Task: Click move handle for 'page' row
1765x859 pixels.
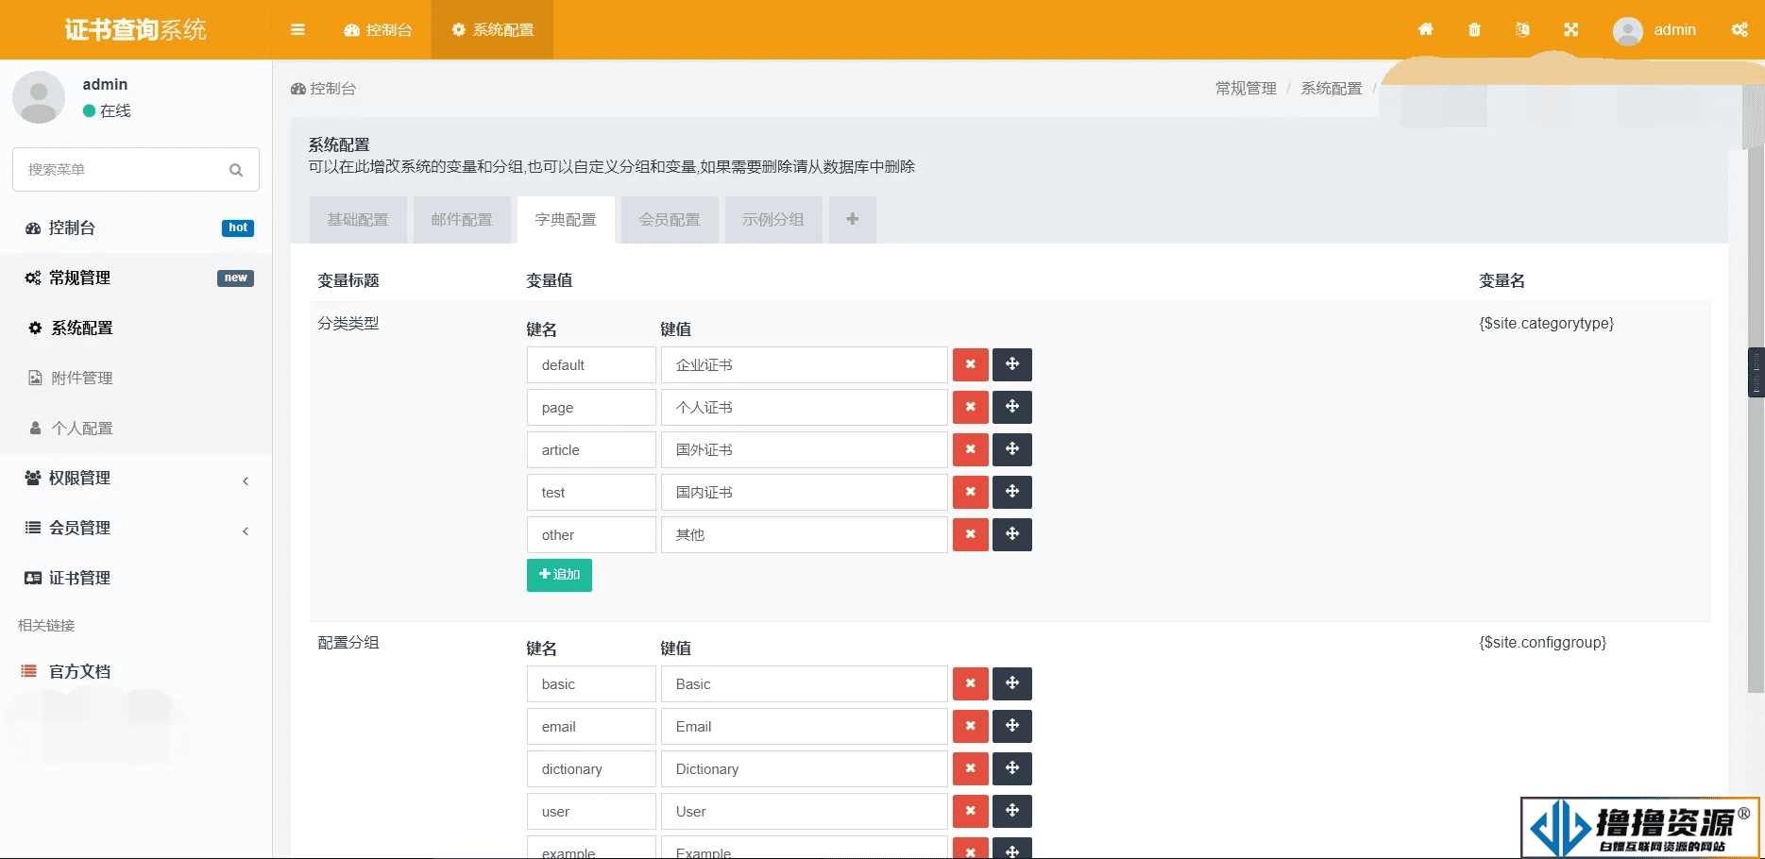Action: coord(1012,407)
